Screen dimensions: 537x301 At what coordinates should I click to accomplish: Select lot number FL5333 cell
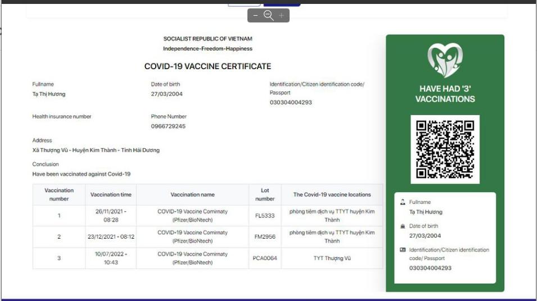point(265,216)
